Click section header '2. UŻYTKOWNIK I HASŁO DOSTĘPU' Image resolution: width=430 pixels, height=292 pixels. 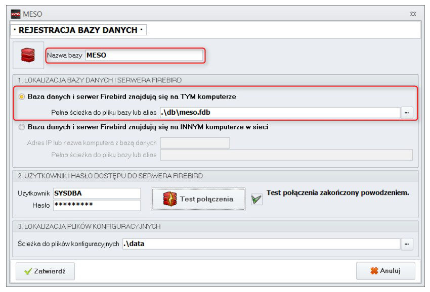point(110,176)
